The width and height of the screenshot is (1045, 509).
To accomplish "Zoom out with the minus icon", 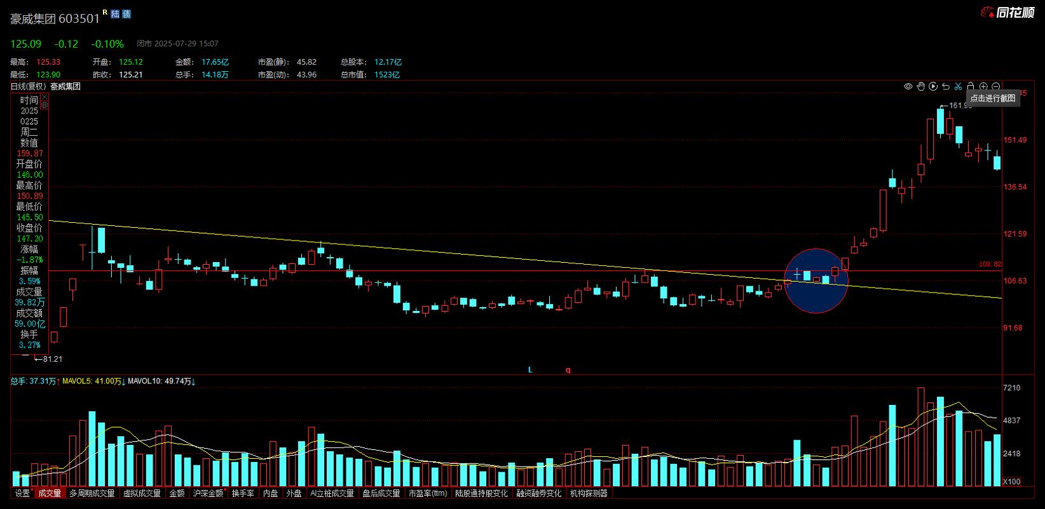I will click(x=996, y=86).
